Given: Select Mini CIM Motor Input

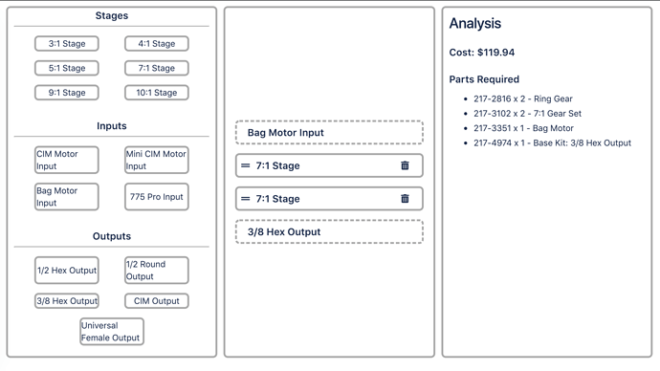Looking at the screenshot, I should click(x=157, y=160).
